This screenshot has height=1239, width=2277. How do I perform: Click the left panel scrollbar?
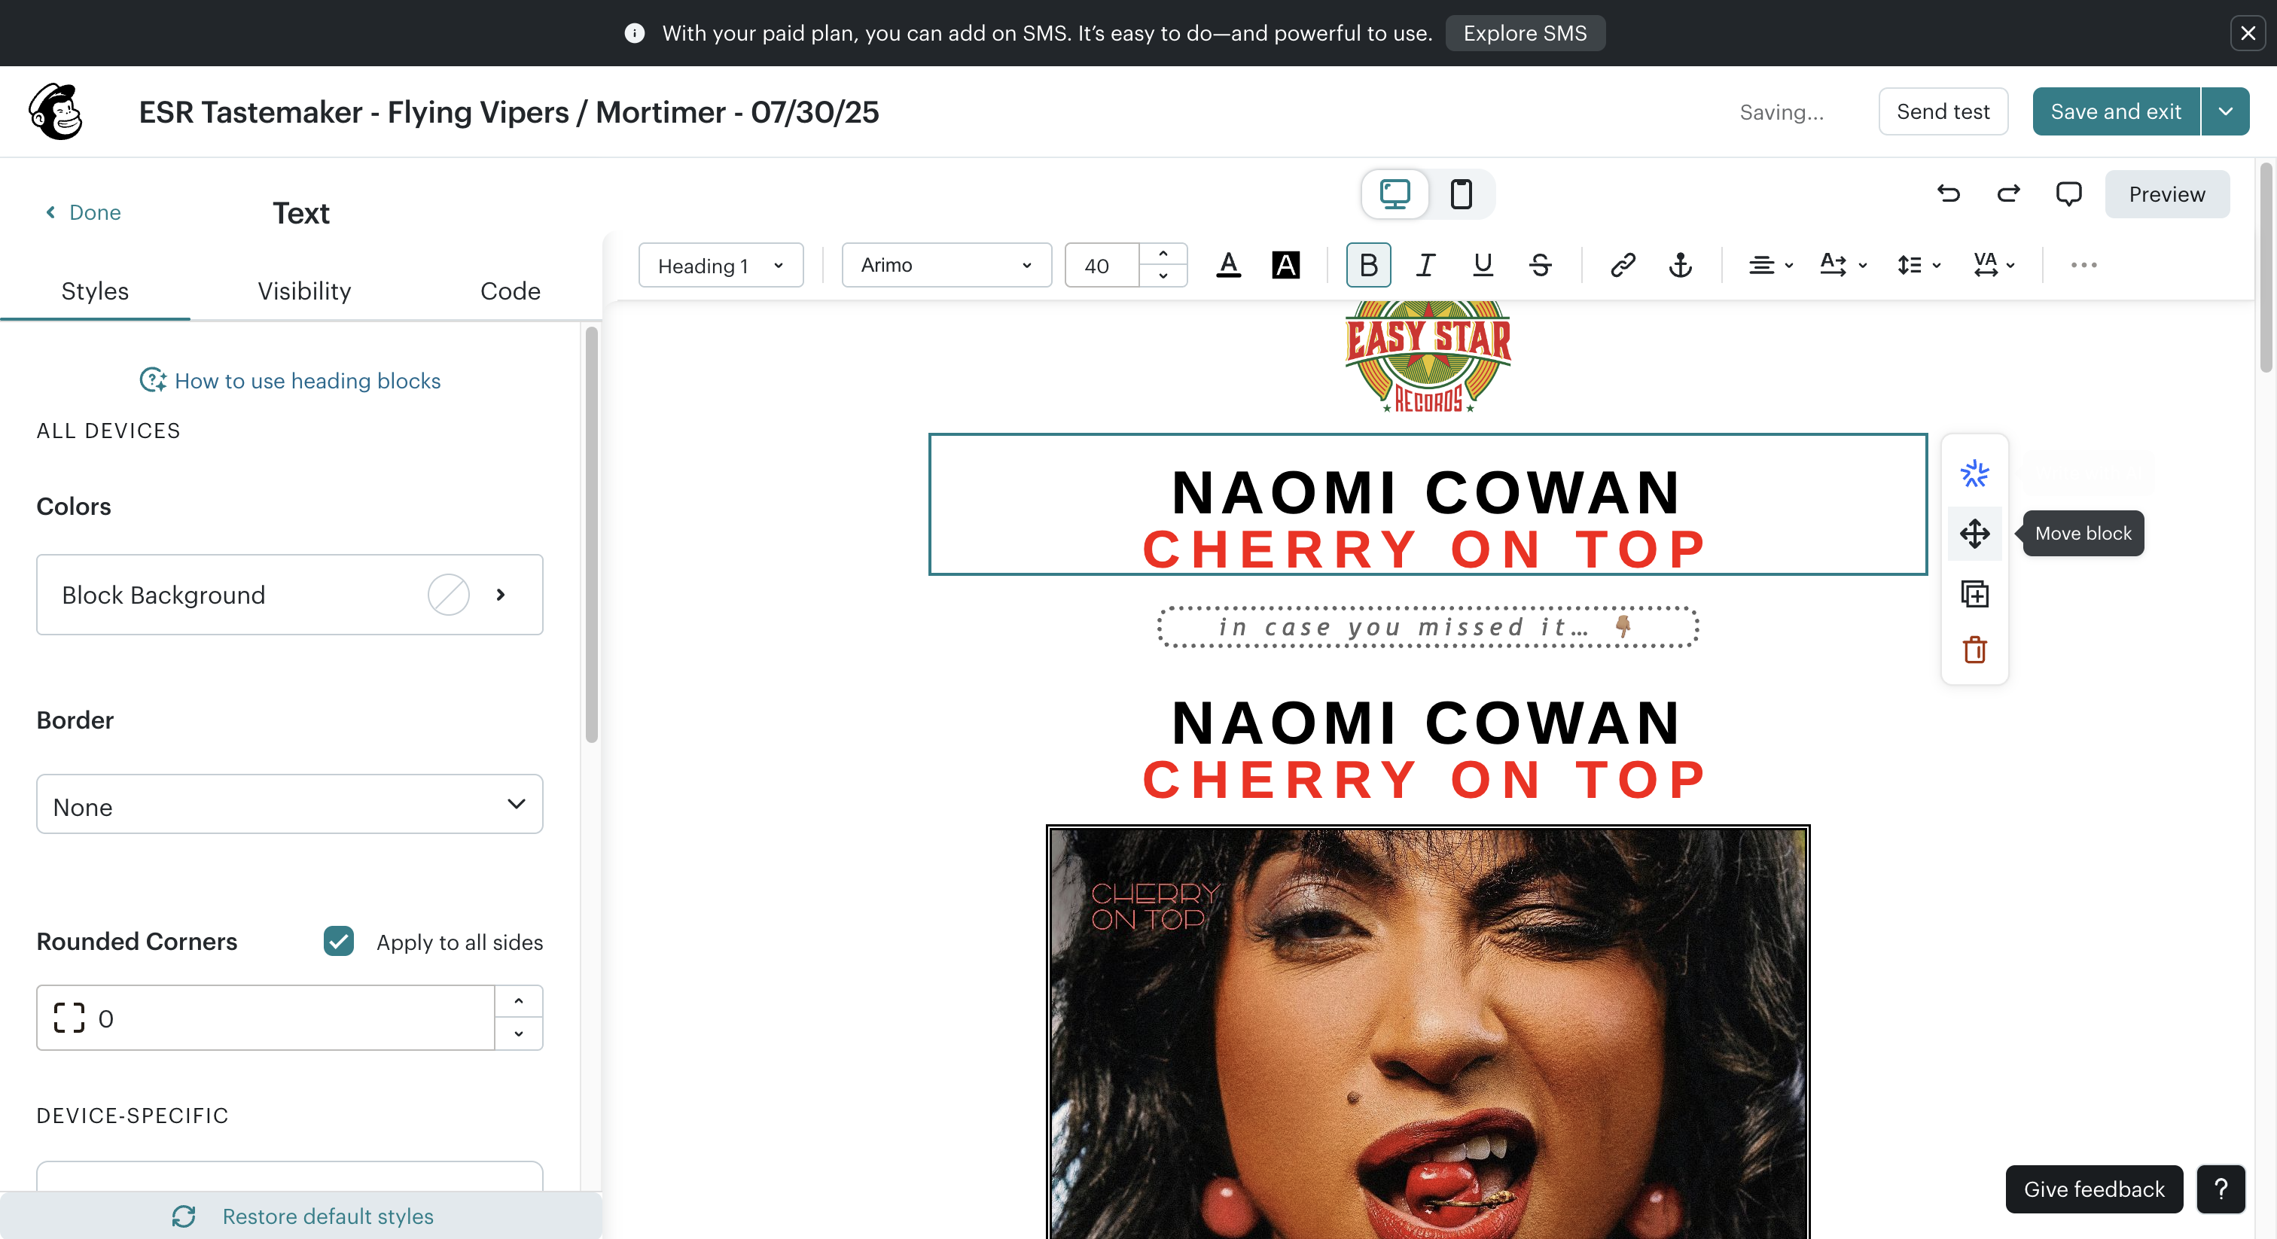point(591,534)
